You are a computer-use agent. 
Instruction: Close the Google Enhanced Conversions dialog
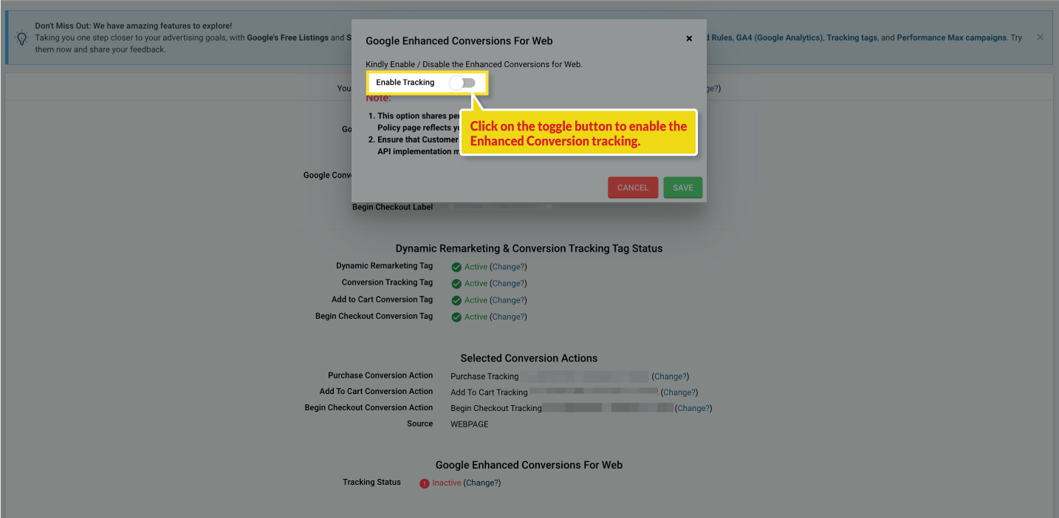coord(689,38)
